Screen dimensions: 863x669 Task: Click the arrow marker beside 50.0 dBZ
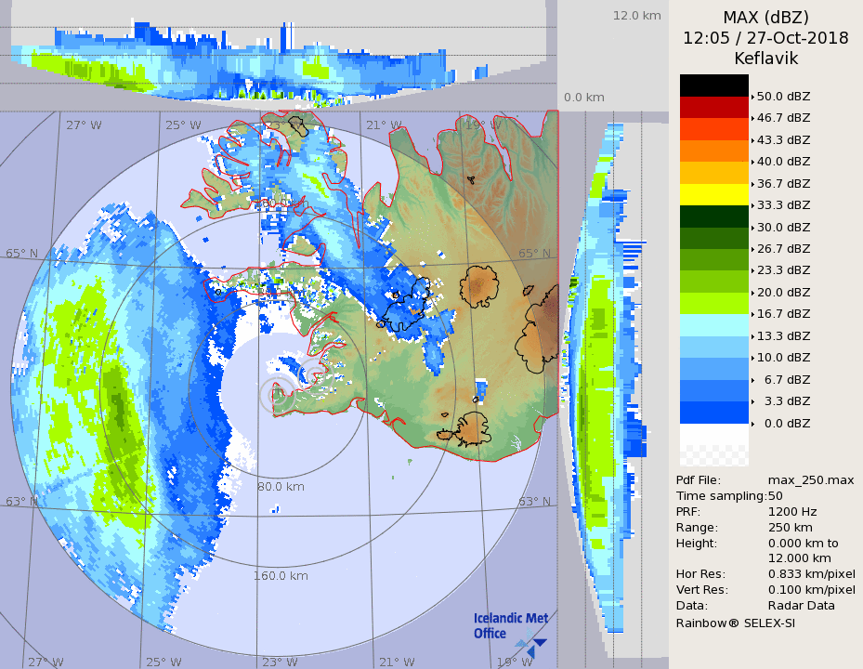coord(752,96)
